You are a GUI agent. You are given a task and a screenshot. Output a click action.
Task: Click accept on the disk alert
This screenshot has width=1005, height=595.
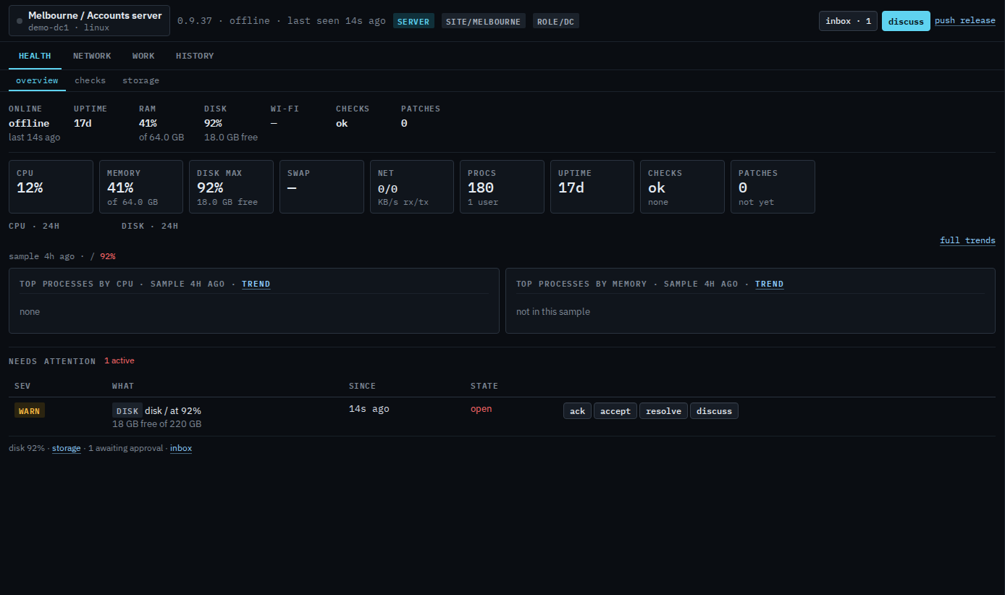tap(615, 411)
